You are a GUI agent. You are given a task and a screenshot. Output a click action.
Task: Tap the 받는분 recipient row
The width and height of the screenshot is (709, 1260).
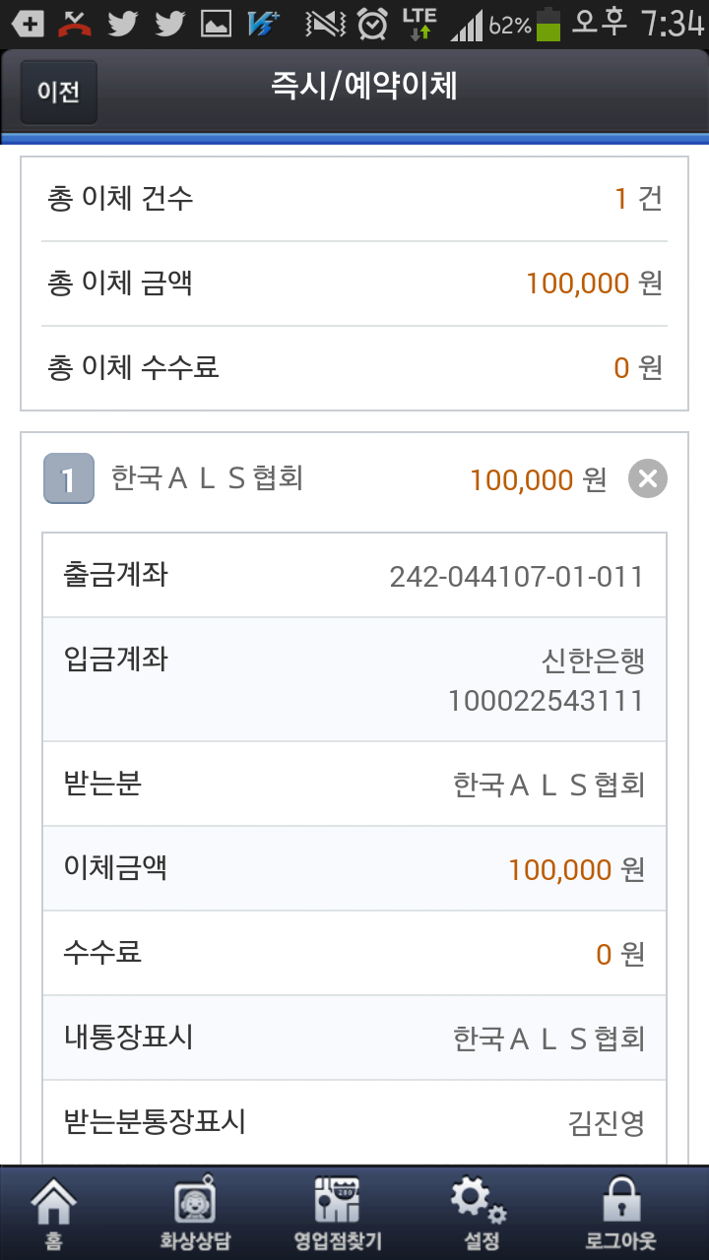click(x=354, y=785)
